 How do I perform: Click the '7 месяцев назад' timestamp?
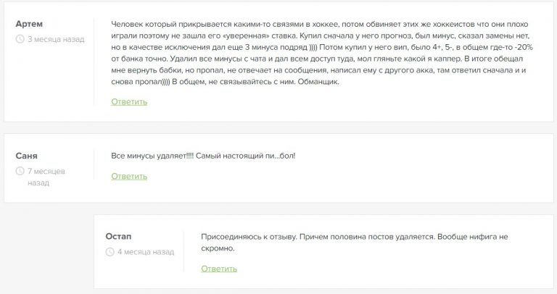(46, 177)
